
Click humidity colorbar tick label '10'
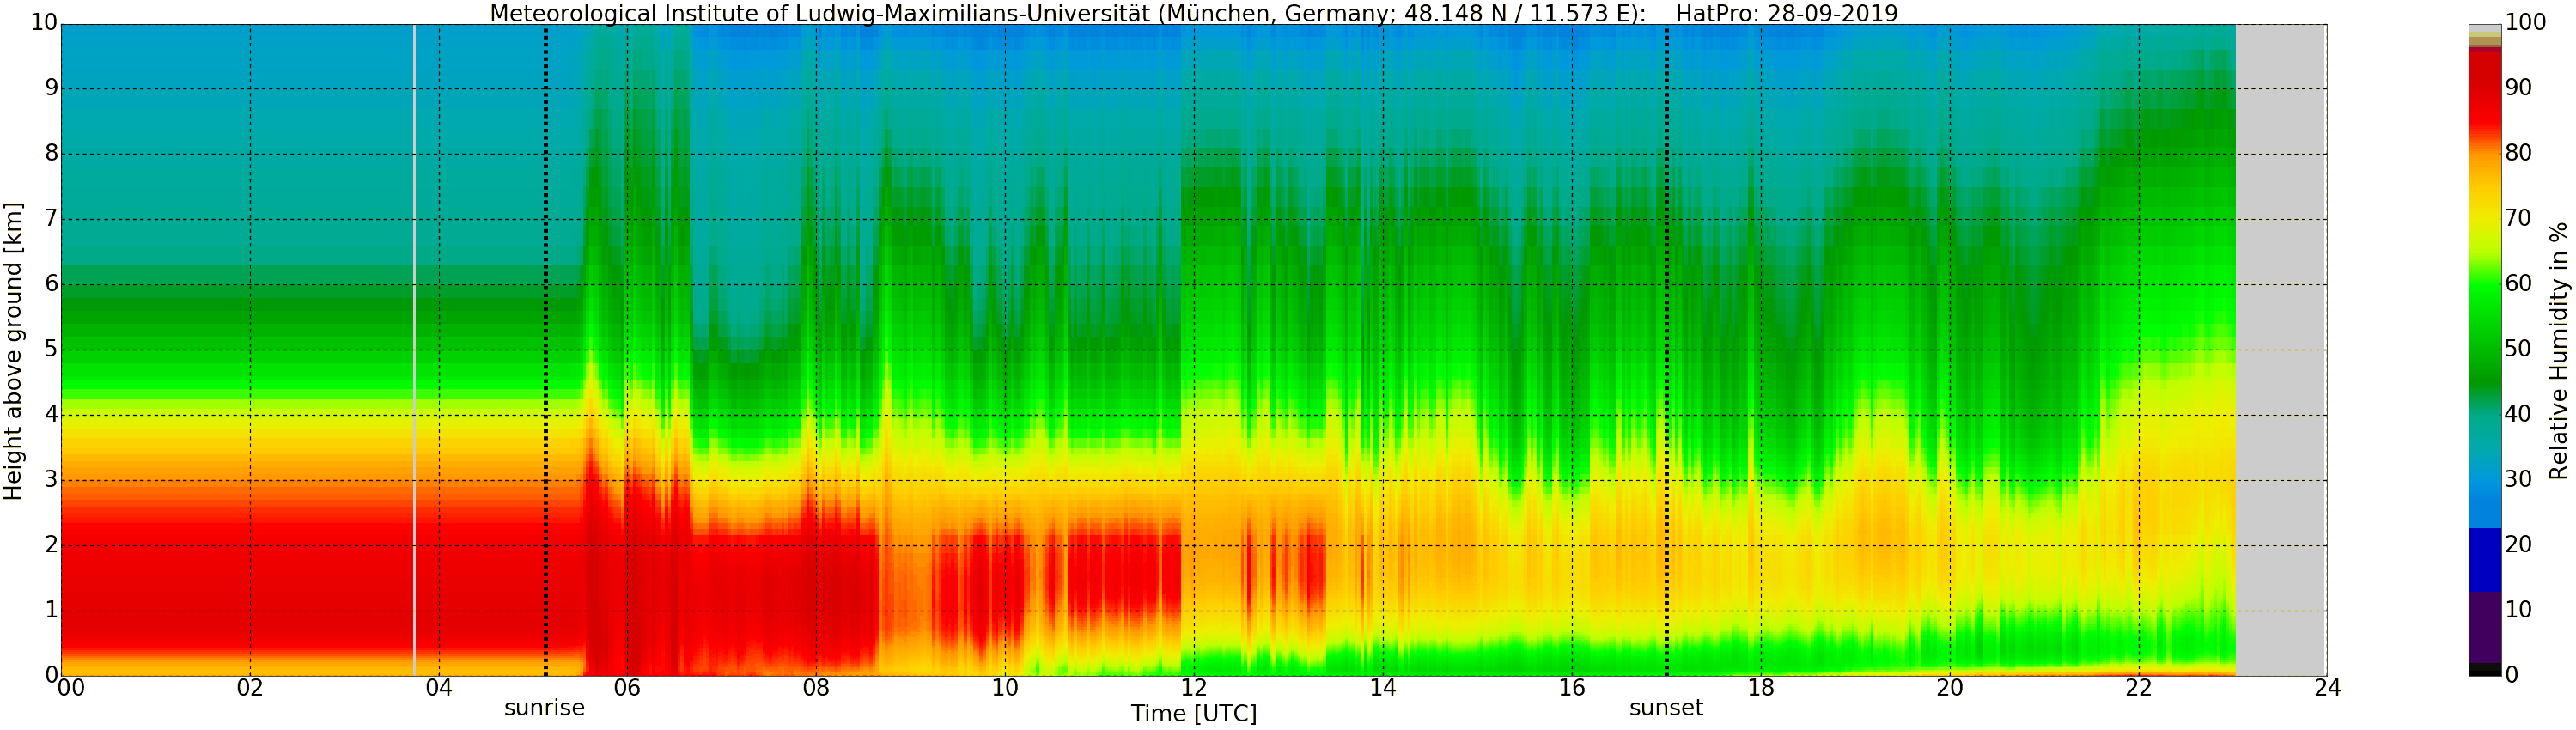(2518, 610)
